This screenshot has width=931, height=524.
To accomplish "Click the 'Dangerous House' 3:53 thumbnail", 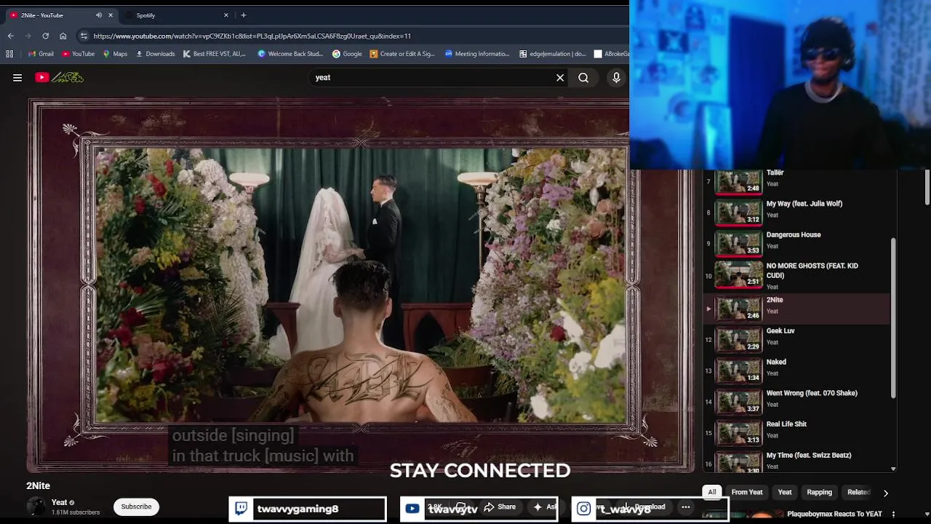I will pos(738,244).
